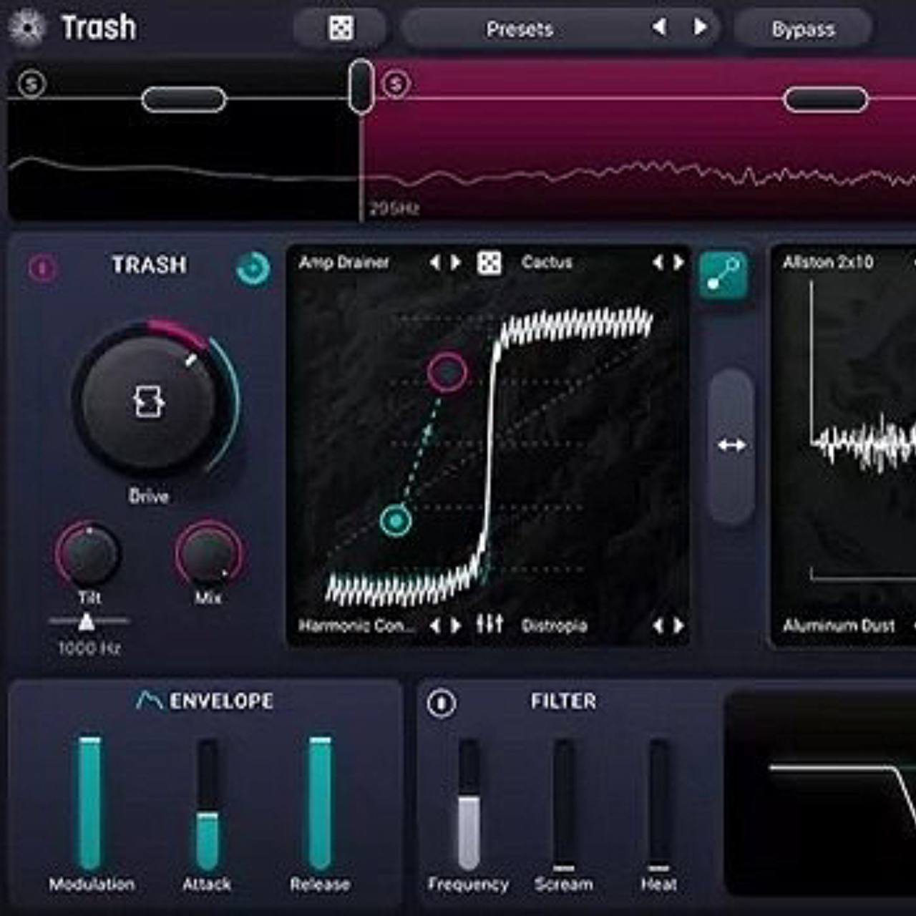This screenshot has width=916, height=916.
Task: Click the Filter Frequency slider
Action: (x=469, y=804)
